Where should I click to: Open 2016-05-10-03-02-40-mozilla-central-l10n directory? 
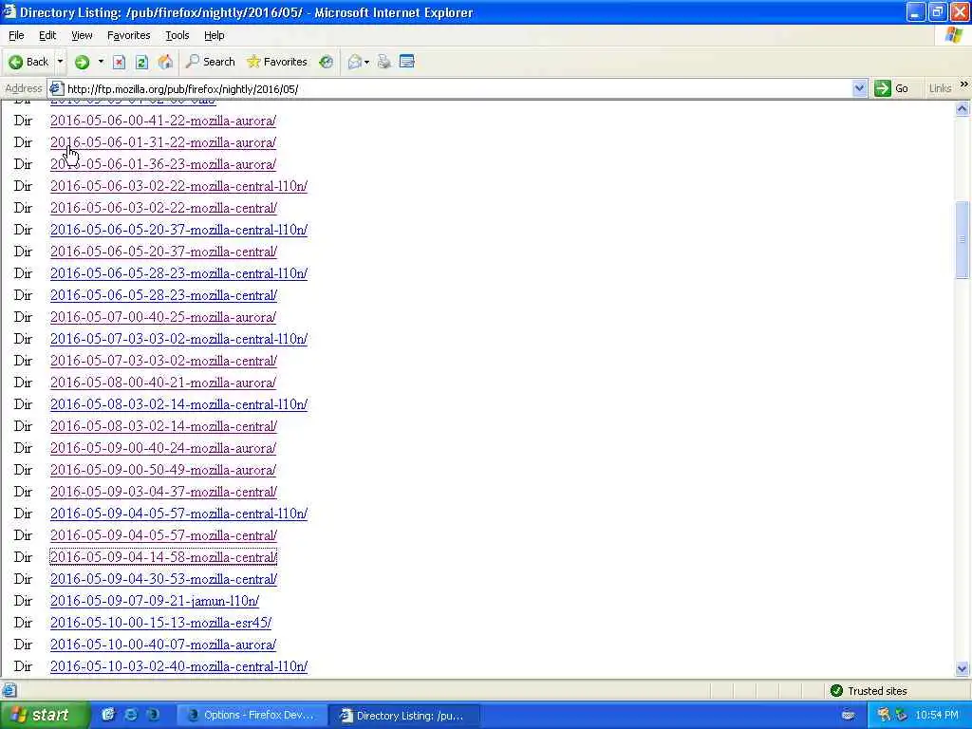(178, 666)
